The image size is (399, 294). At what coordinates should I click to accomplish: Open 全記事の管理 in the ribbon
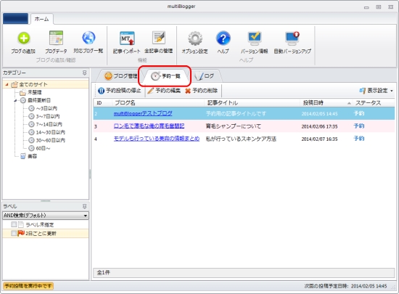[x=159, y=42]
